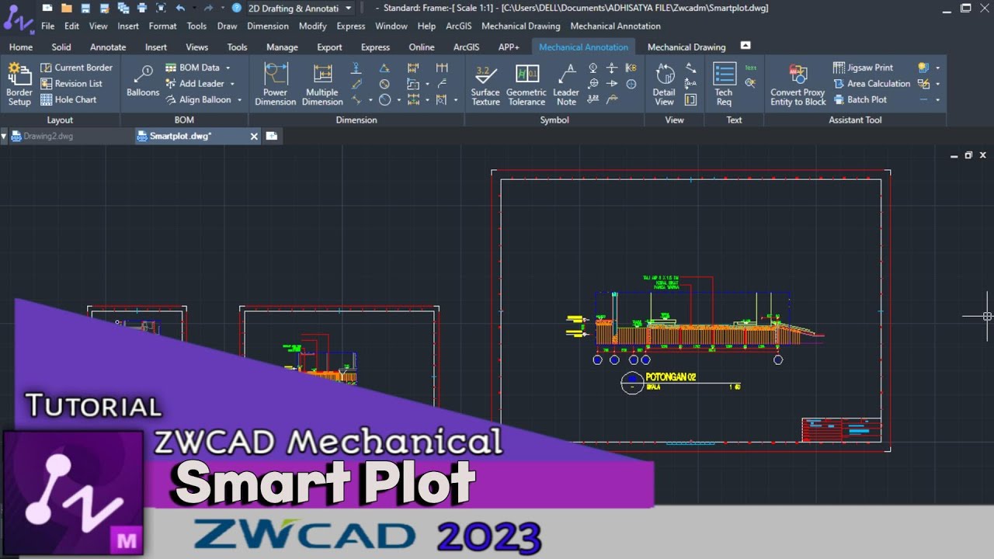Start the Power Dimension tool
This screenshot has width=994, height=559.
(x=275, y=85)
